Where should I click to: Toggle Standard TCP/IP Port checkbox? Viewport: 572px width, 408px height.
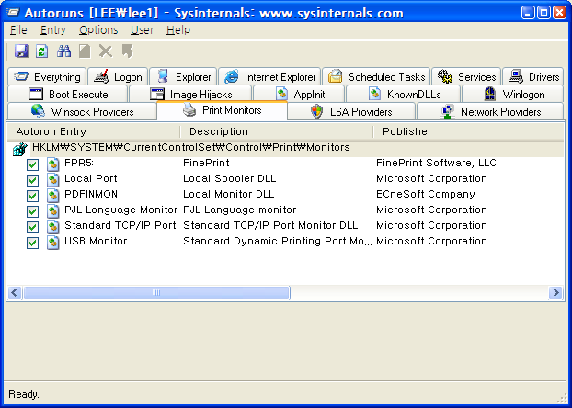click(32, 227)
